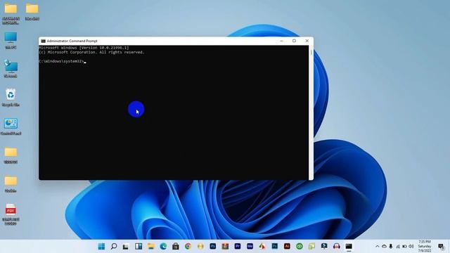Click the Command Prompt vertical scrollbar

[311, 112]
